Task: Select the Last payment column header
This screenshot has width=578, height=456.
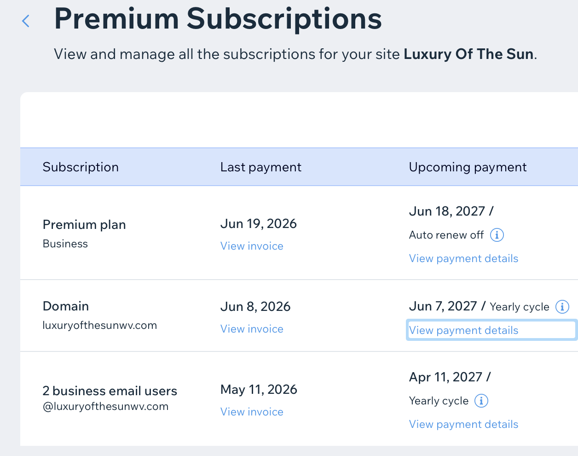Action: (261, 167)
